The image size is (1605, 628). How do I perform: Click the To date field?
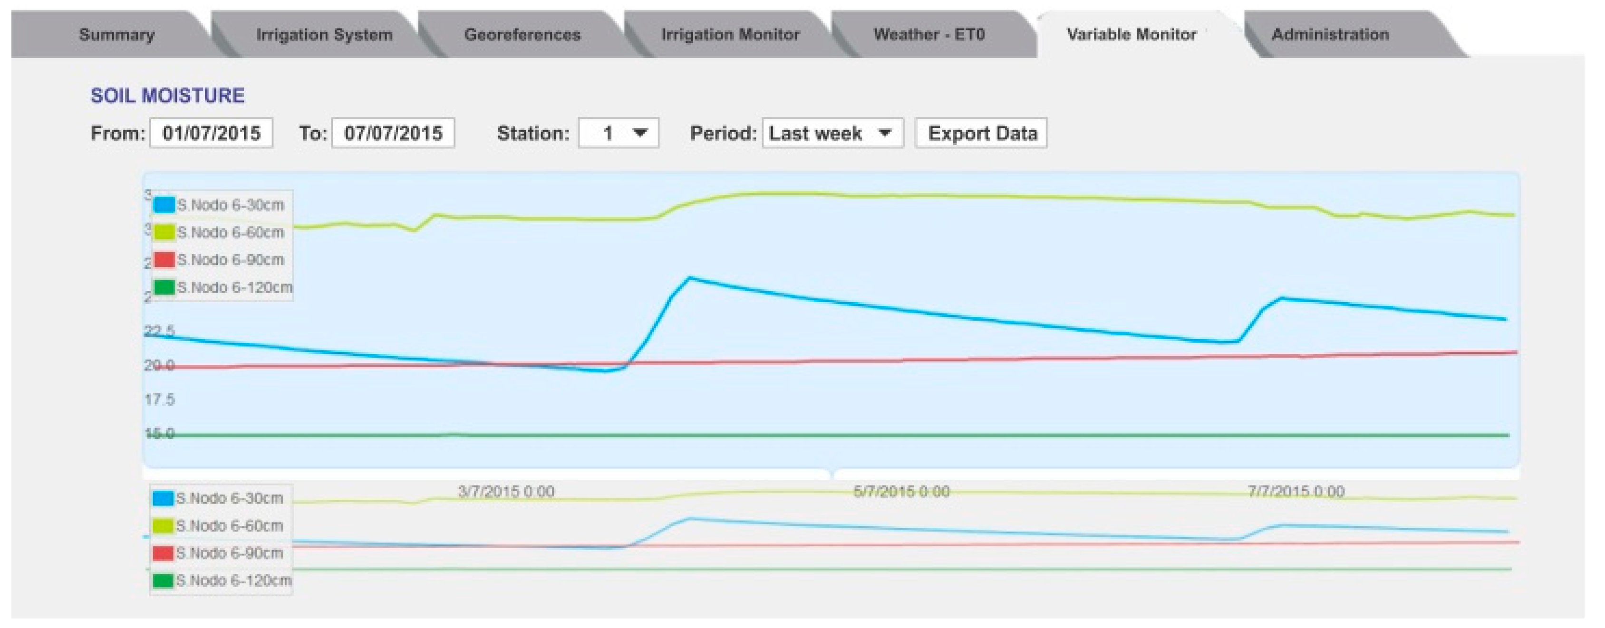coord(393,133)
